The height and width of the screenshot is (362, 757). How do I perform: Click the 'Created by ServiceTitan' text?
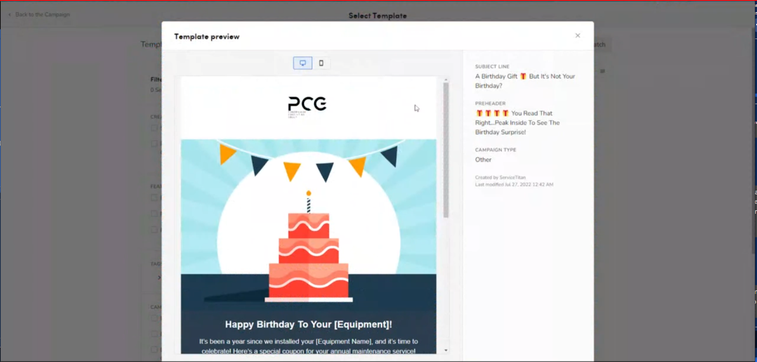pos(500,177)
